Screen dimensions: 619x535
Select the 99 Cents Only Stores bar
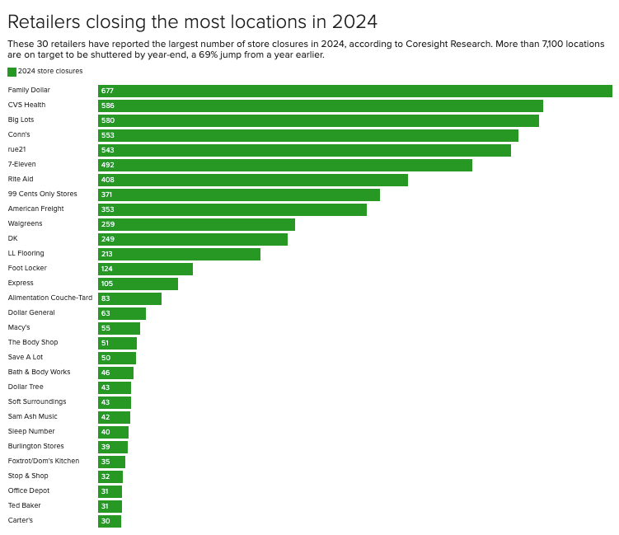(x=239, y=195)
